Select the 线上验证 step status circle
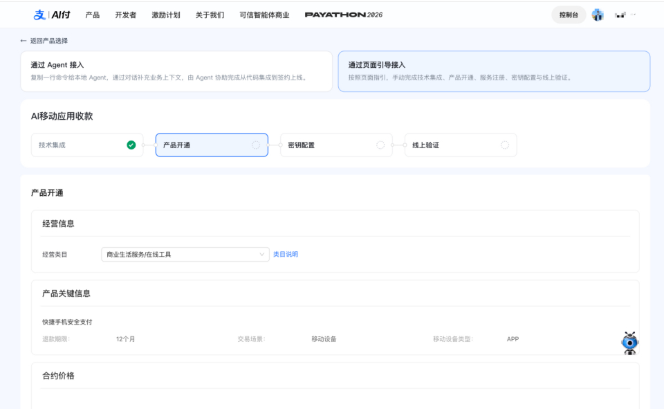This screenshot has height=409, width=664. (505, 145)
